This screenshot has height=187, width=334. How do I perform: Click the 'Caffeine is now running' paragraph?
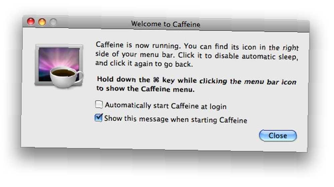click(x=197, y=54)
